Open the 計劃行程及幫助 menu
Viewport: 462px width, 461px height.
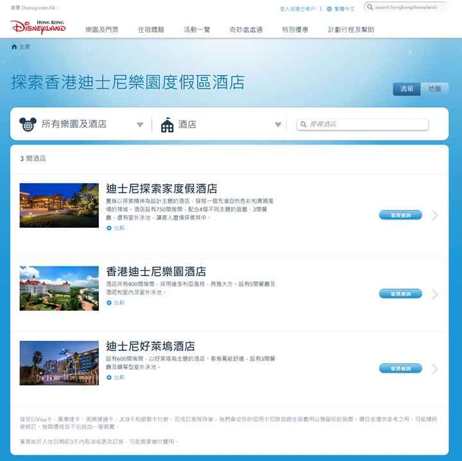351,30
